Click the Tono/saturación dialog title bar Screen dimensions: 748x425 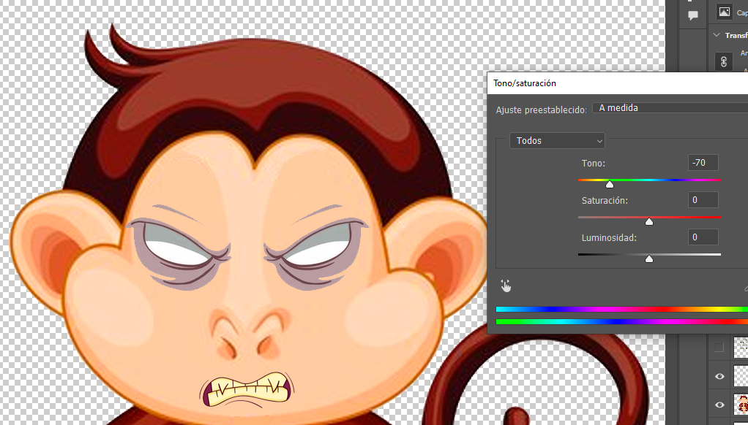coord(615,83)
